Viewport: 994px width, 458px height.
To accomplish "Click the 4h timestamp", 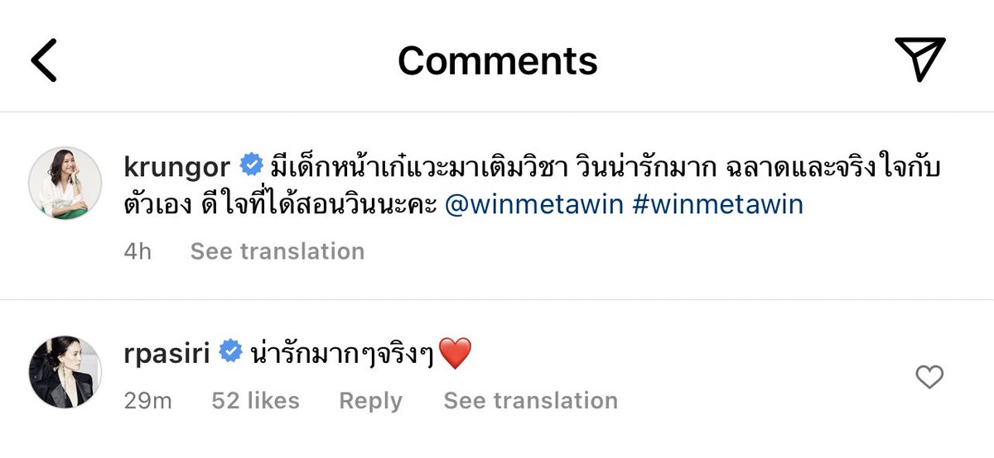I will tap(138, 251).
